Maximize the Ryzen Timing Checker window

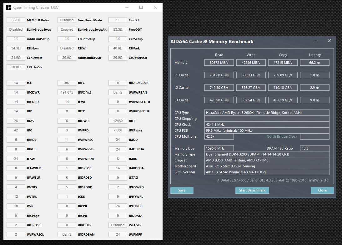(x=141, y=7)
